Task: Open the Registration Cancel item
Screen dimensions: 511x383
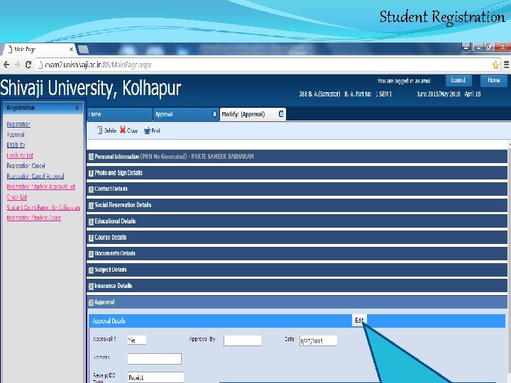Action: point(26,166)
